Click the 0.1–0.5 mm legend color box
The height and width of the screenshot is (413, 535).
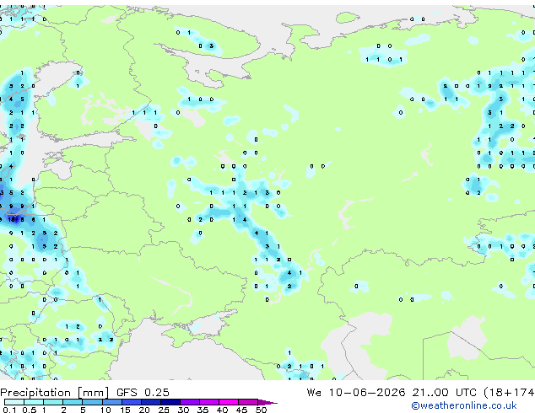(x=14, y=402)
